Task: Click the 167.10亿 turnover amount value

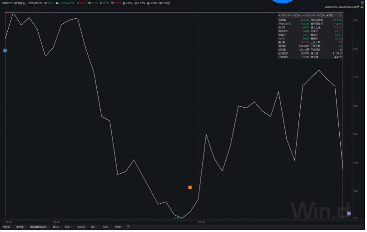Action: click(304, 46)
